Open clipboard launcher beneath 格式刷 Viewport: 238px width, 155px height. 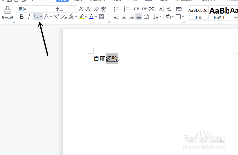click(14, 22)
